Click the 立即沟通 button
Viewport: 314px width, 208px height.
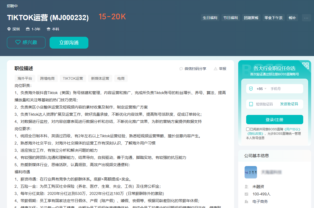69,43
